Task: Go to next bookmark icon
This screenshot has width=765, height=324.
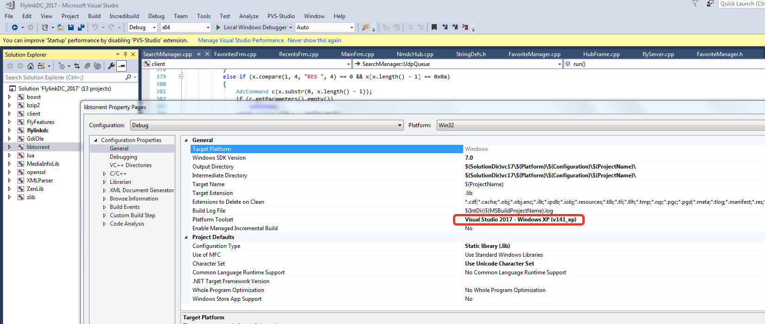Action: (x=455, y=27)
